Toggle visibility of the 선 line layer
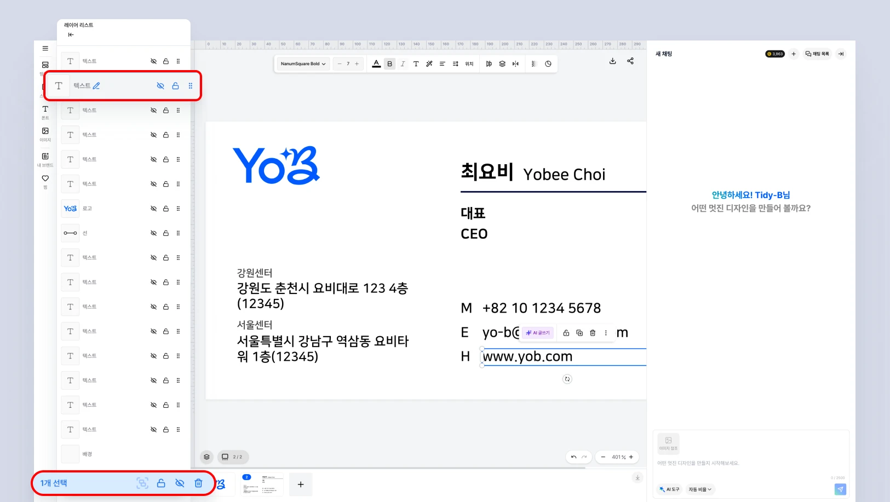Image resolution: width=890 pixels, height=502 pixels. tap(153, 233)
